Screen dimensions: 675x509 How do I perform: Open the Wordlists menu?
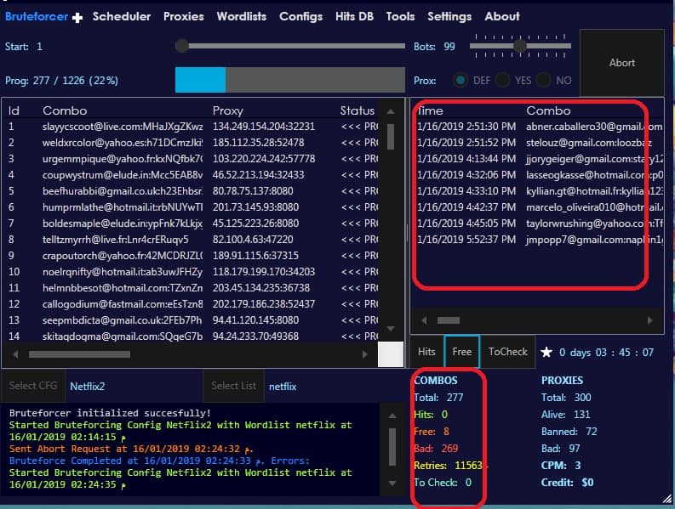click(242, 16)
